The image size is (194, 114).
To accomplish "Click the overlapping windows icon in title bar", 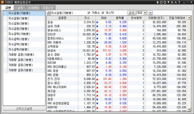I will tap(165, 2).
